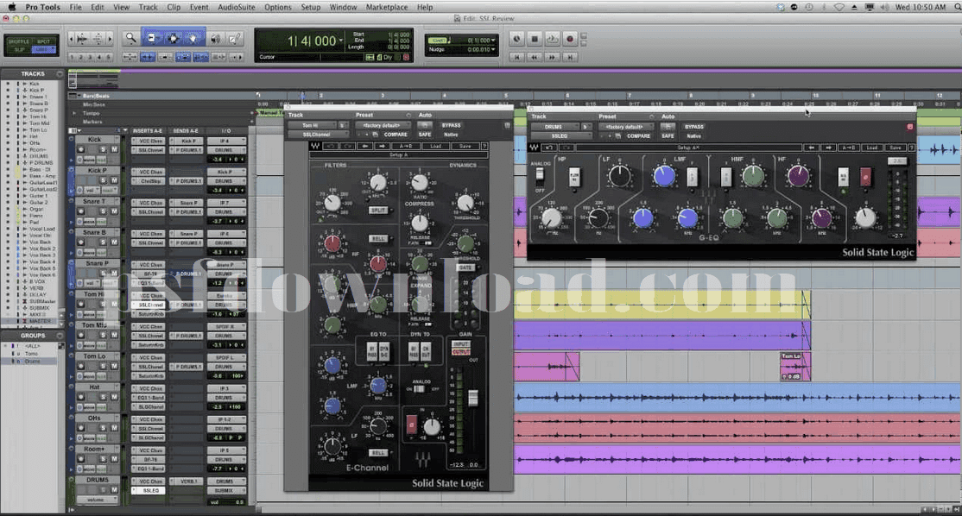Click the Tom Lo clip in timeline
The image size is (962, 516).
(795, 367)
